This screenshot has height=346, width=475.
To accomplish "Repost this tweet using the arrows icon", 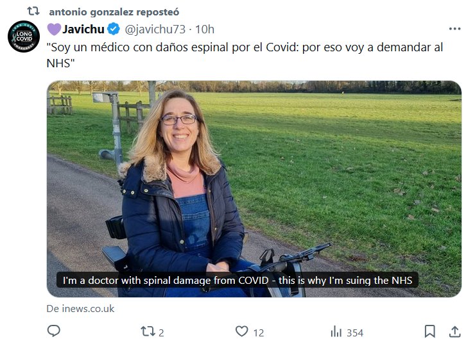I will (147, 331).
